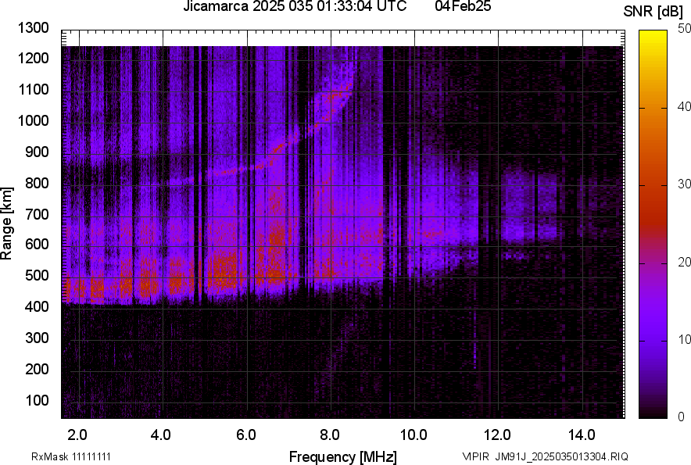691x465 pixels.
Task: Click the SNR [dB] colorbar heading
Action: tap(655, 12)
